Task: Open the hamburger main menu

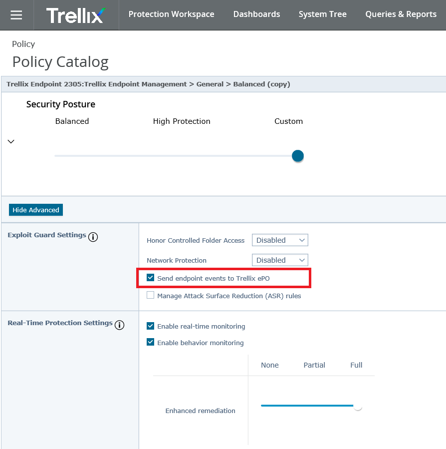Action: (16, 15)
